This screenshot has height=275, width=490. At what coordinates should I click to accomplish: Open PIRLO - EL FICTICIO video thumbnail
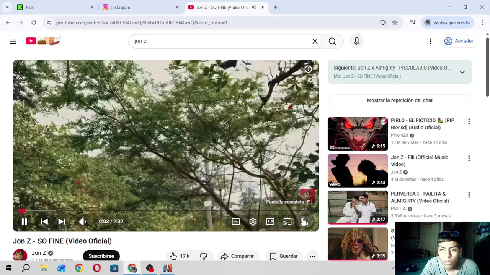pyautogui.click(x=358, y=134)
